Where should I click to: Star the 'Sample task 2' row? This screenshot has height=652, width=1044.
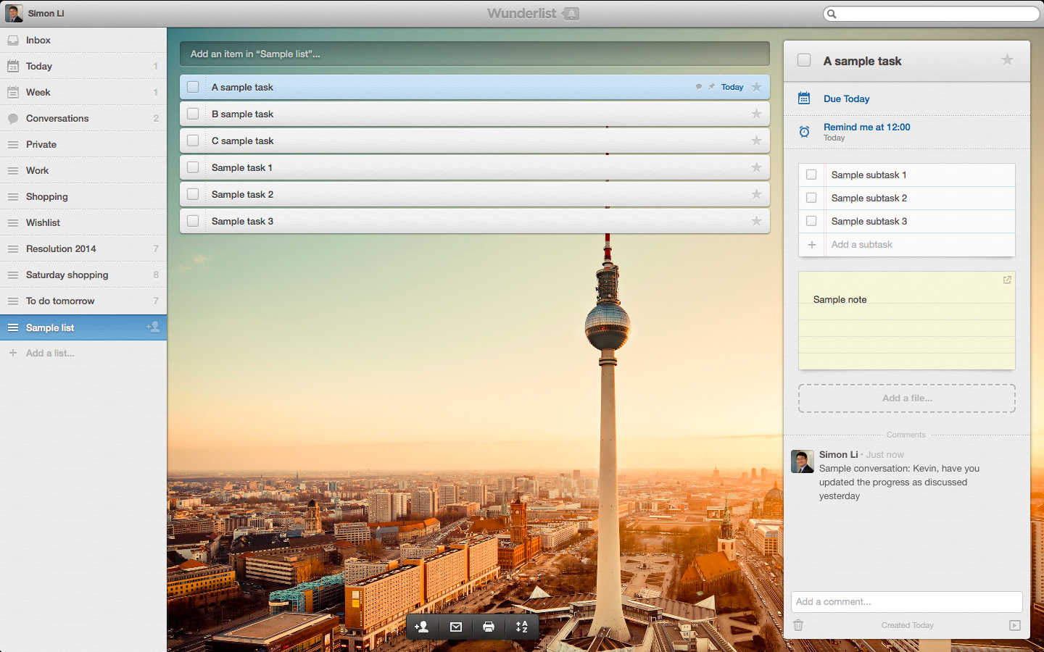pyautogui.click(x=756, y=194)
